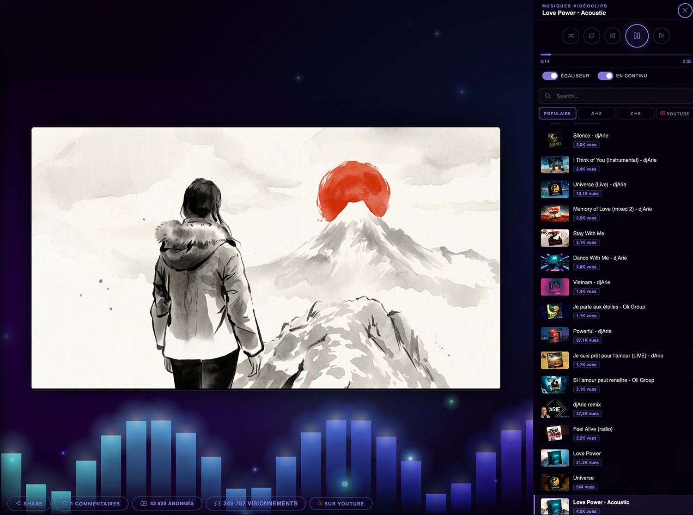Select Love Power thumbnail with 51,2K vues
The width and height of the screenshot is (693, 515).
pos(555,458)
